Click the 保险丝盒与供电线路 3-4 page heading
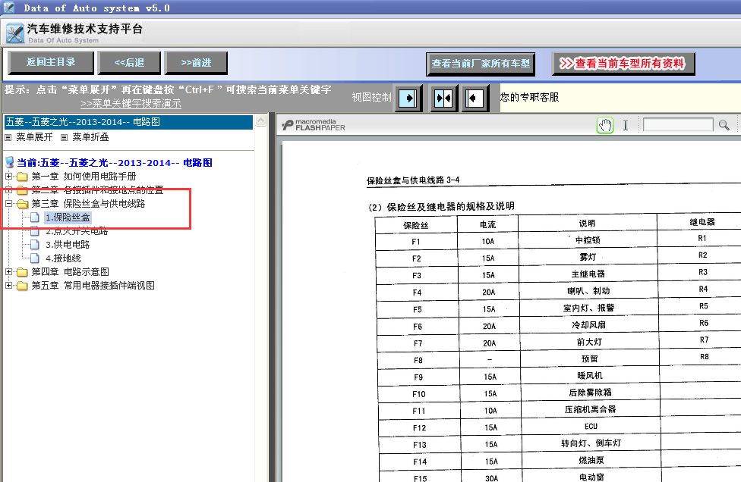741x482 pixels. click(413, 180)
